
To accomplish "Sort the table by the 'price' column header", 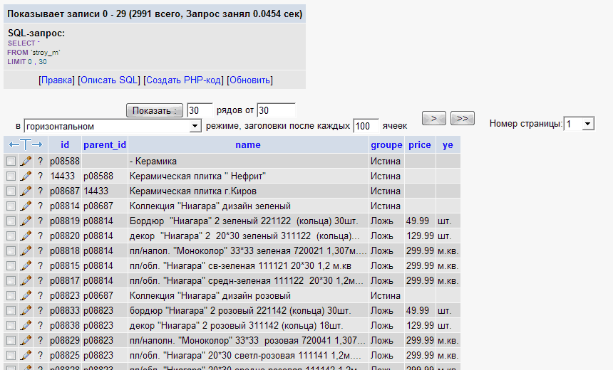I will click(419, 144).
